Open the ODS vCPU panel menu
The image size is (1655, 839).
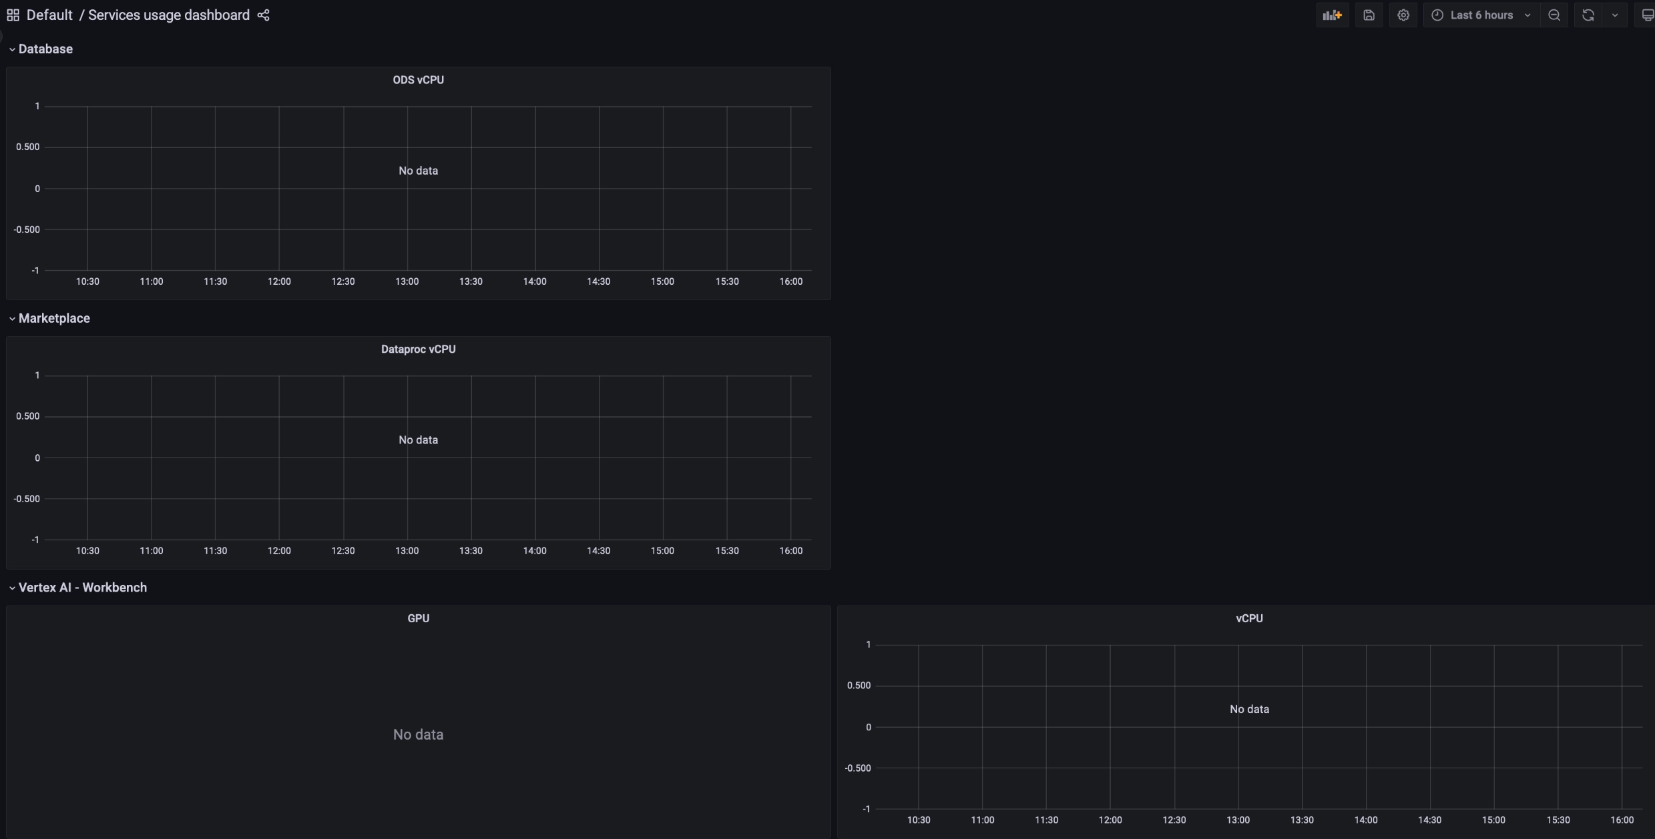pos(418,79)
